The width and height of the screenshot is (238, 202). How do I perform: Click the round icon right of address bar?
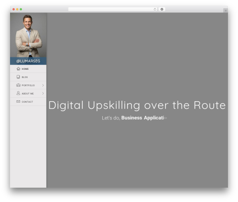tap(162, 10)
